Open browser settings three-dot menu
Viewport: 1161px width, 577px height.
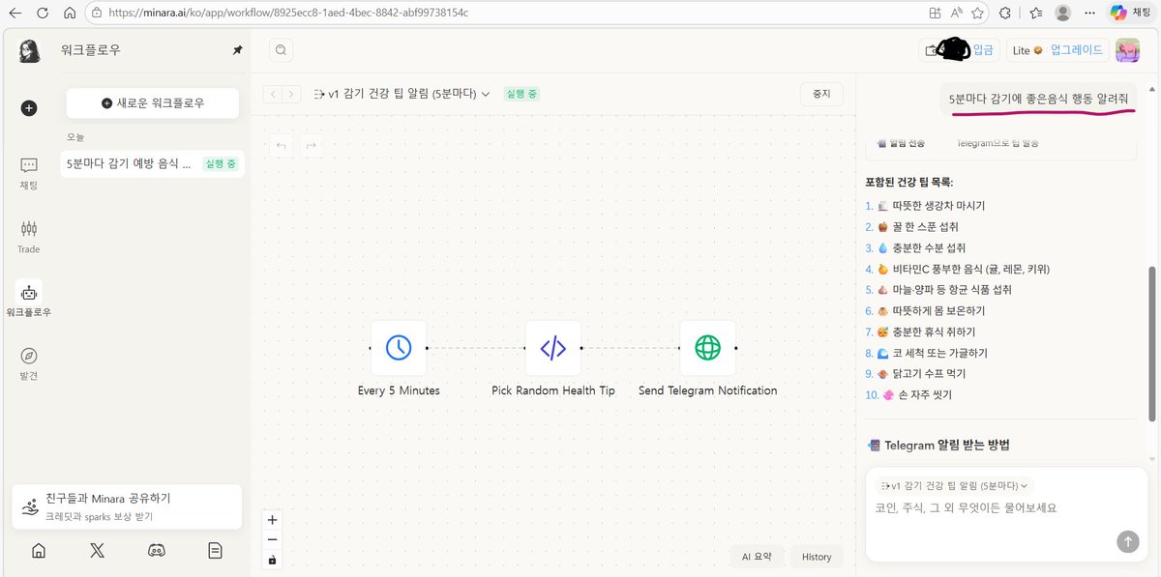[x=1090, y=13]
